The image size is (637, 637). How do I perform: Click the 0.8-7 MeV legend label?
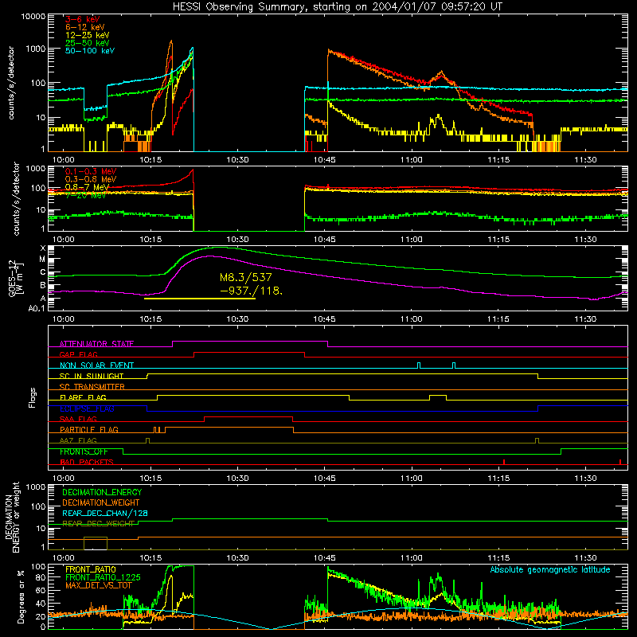[x=87, y=187]
